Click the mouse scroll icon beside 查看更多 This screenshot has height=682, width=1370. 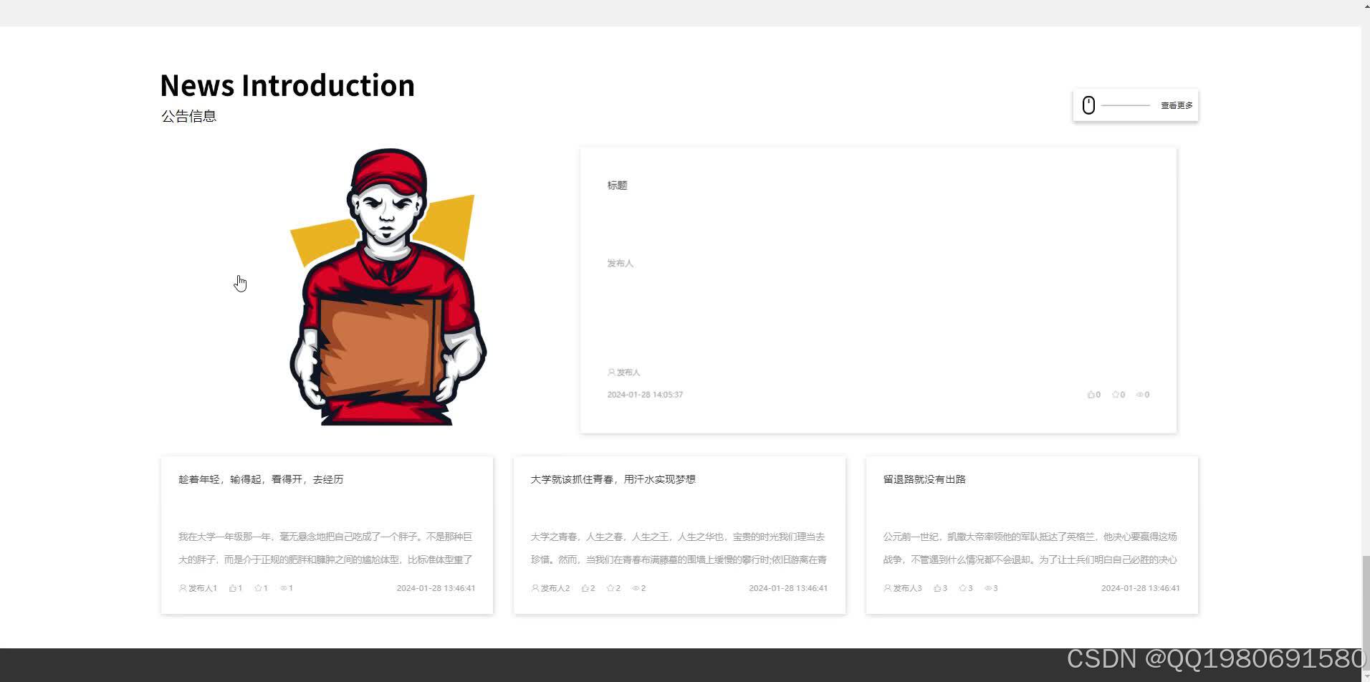tap(1088, 105)
